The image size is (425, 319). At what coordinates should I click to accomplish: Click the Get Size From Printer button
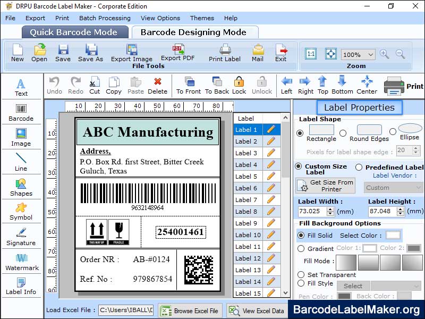click(x=325, y=186)
